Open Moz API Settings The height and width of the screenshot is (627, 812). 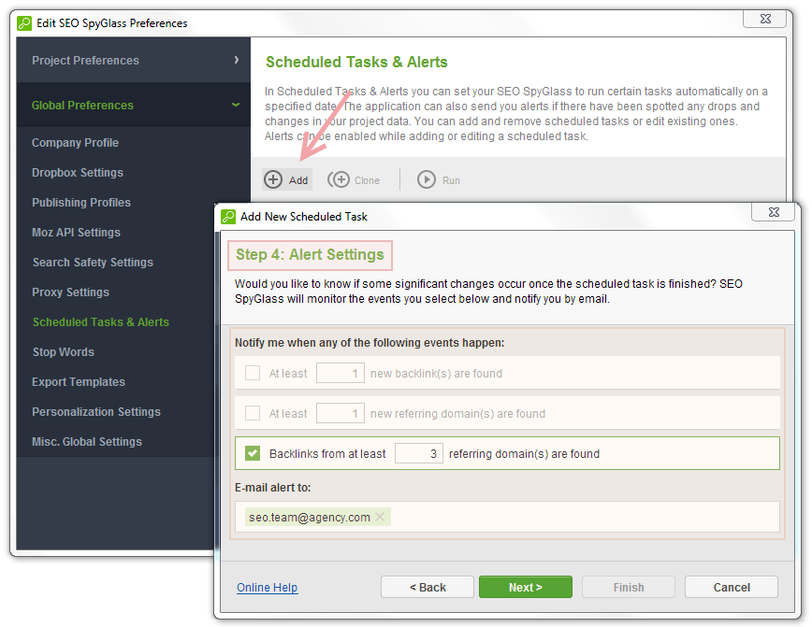76,233
